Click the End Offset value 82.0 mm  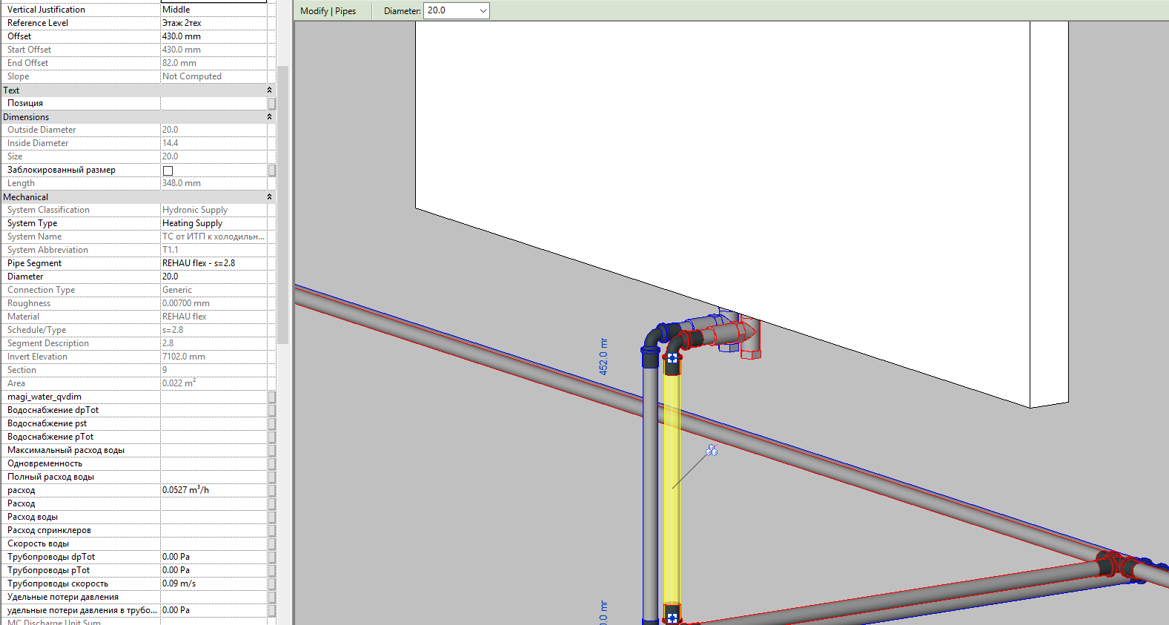point(213,63)
